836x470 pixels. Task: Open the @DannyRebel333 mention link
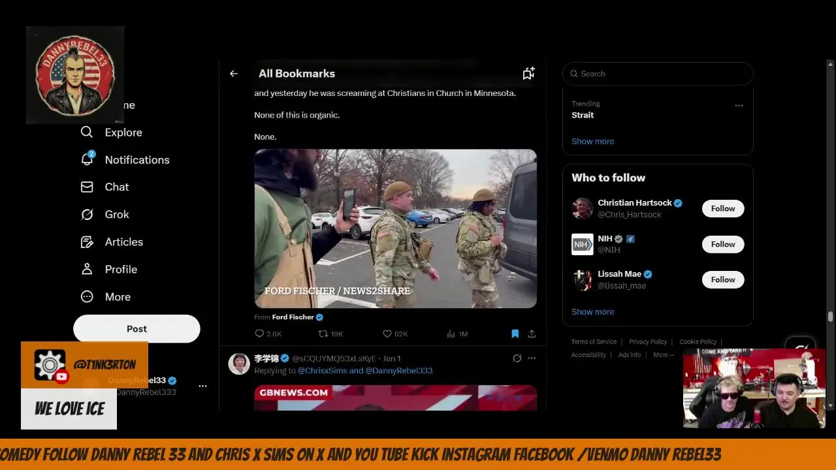coord(399,370)
